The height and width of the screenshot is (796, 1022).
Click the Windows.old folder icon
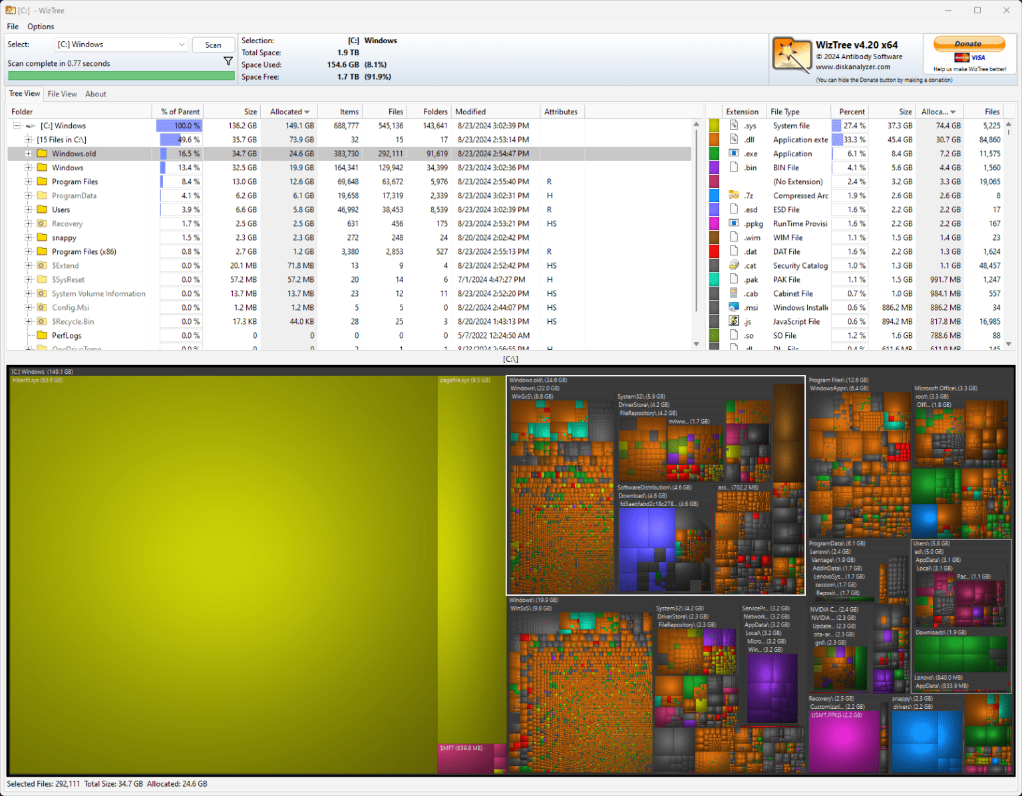coord(41,154)
